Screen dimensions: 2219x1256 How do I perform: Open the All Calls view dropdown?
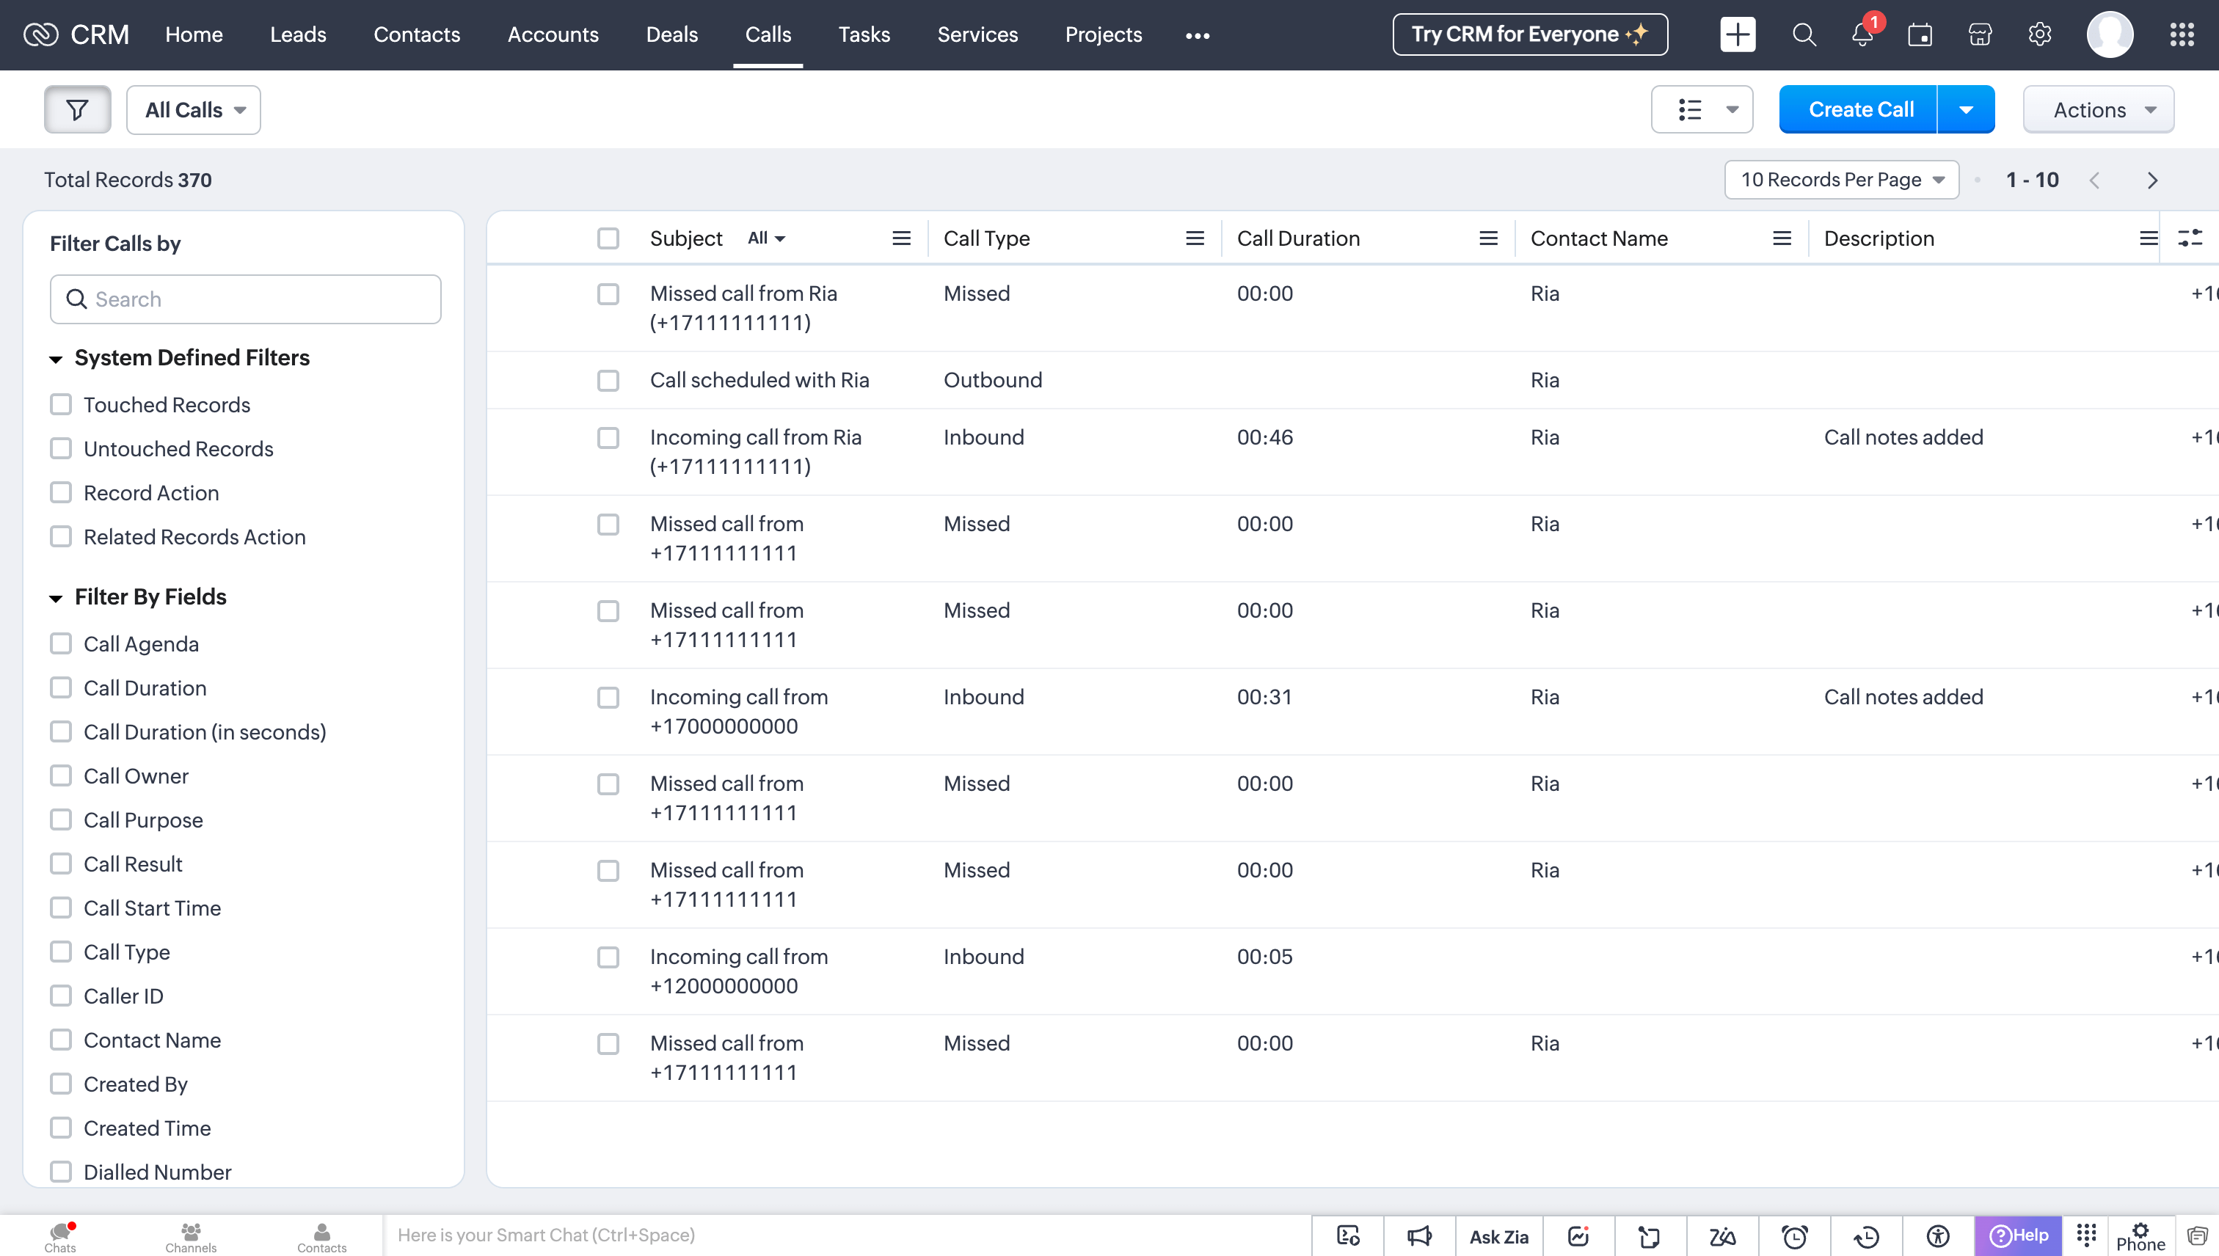(194, 109)
